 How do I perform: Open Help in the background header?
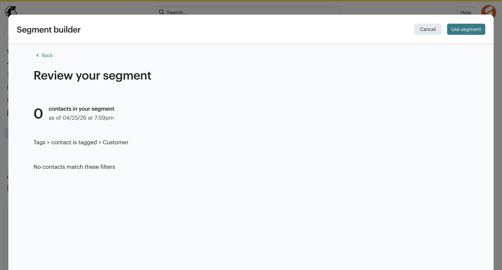tap(466, 12)
